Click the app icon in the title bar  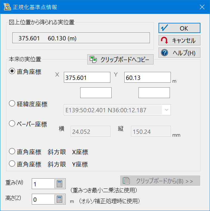[x=7, y=7]
